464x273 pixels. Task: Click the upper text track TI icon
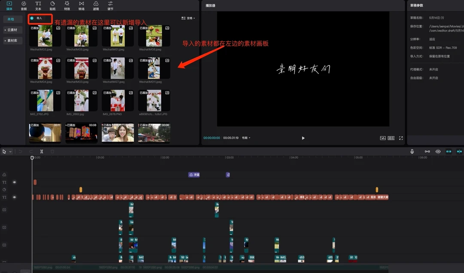pos(4,182)
